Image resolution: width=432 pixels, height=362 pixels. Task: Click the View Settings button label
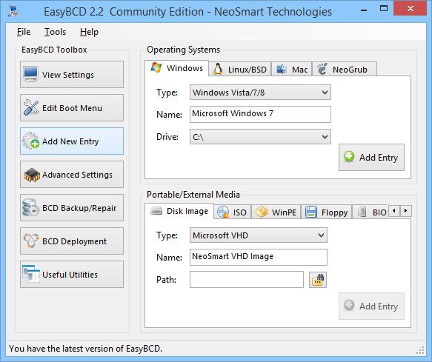[67, 75]
